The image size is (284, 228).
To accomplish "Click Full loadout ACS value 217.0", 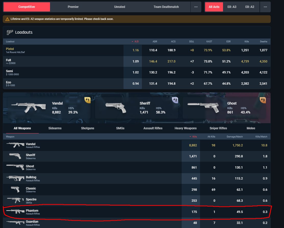I will (171, 61).
